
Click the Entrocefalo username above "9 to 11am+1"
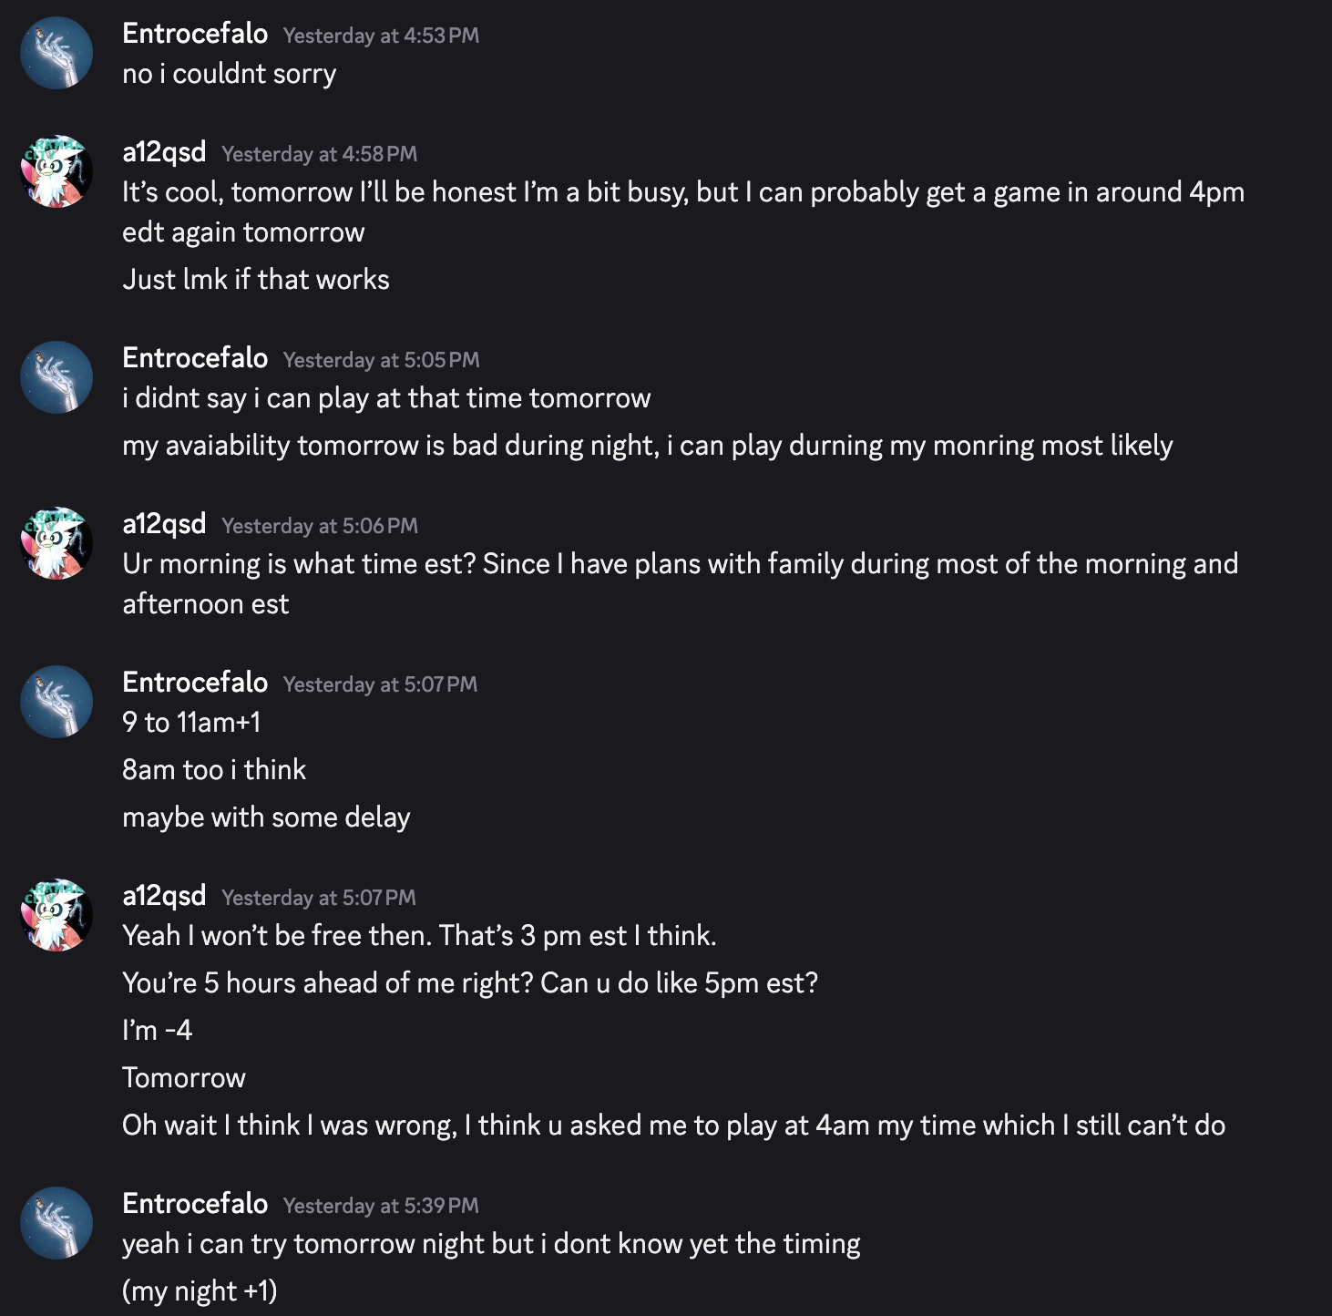click(195, 683)
